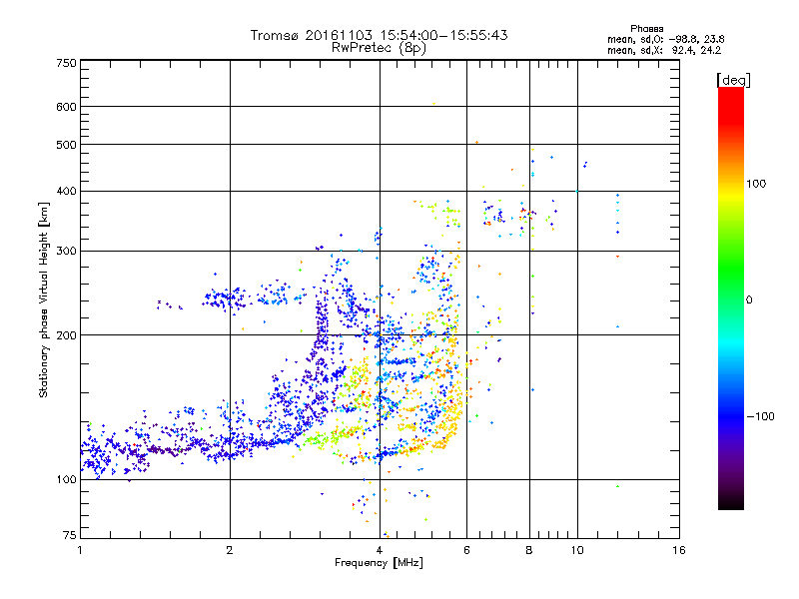Click the x-axis label 'Frequency [MHz]'
Image resolution: width=799 pixels, height=599 pixels.
(379, 563)
